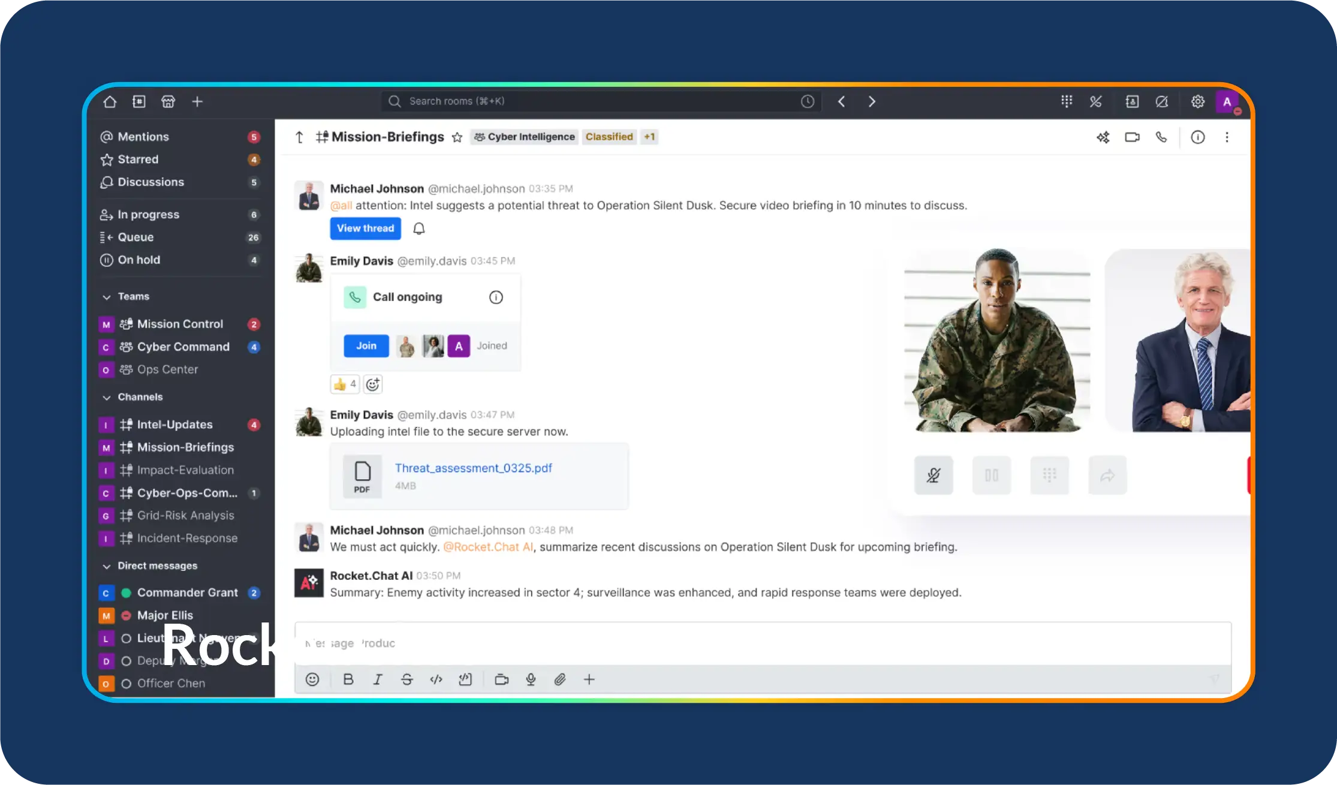Record audio message with microphone icon

pyautogui.click(x=531, y=679)
